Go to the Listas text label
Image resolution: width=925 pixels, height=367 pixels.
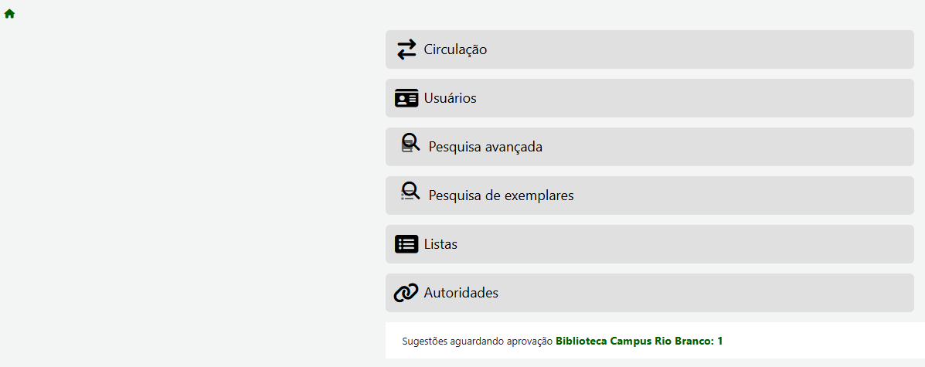pyautogui.click(x=440, y=244)
